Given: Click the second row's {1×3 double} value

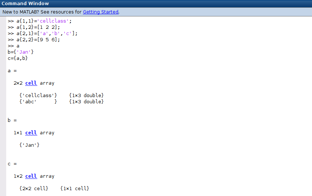Looking at the screenshot, I should pyautogui.click(x=86, y=101).
